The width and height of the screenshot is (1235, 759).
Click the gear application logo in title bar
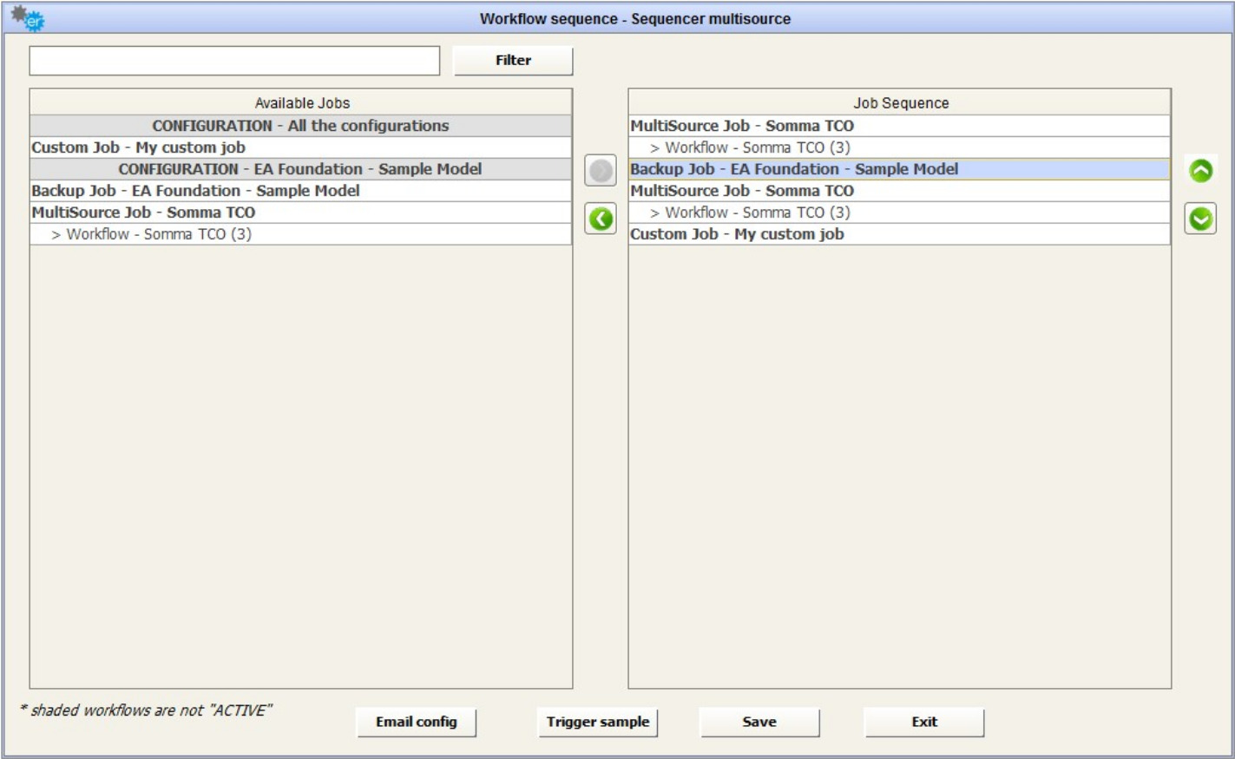27,18
